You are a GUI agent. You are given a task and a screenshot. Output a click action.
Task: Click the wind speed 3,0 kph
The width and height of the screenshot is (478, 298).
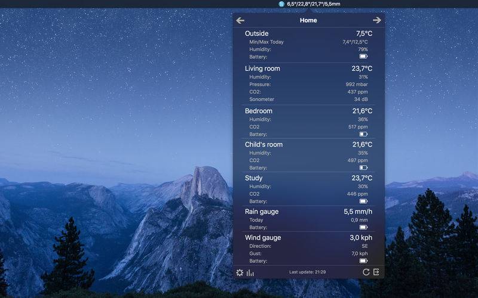coord(361,238)
